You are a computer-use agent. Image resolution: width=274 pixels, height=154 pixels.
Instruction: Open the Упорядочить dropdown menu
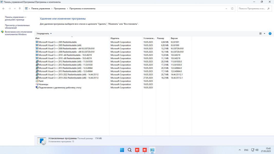tap(44, 33)
